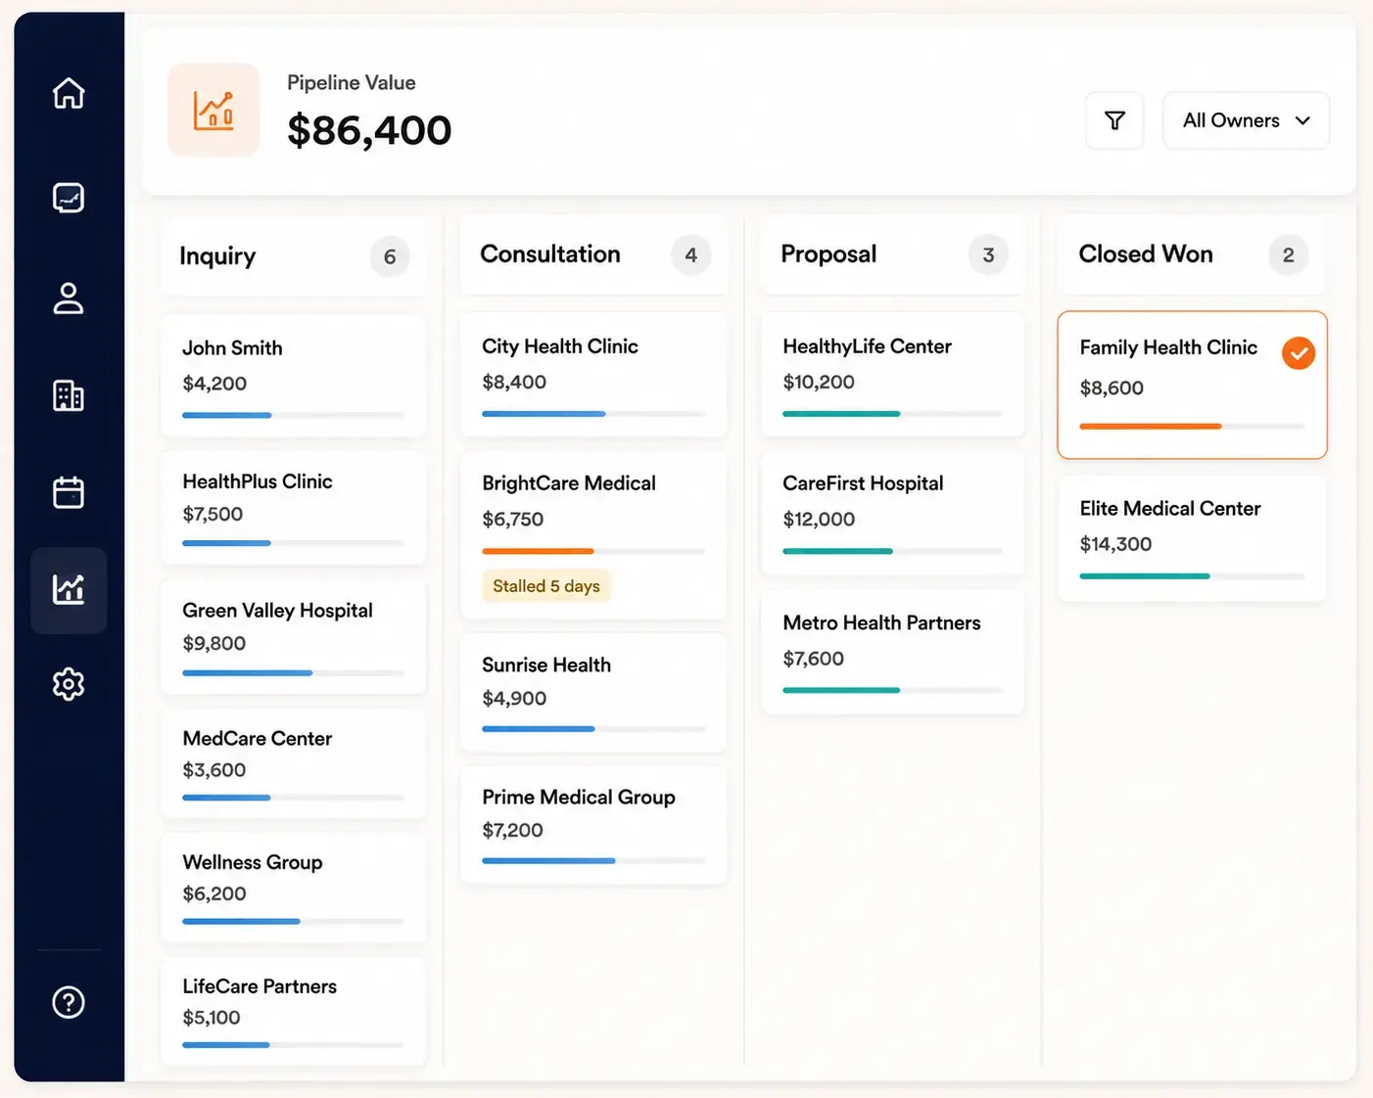Open the BrightCare Medical card
The height and width of the screenshot is (1098, 1373).
click(593, 535)
